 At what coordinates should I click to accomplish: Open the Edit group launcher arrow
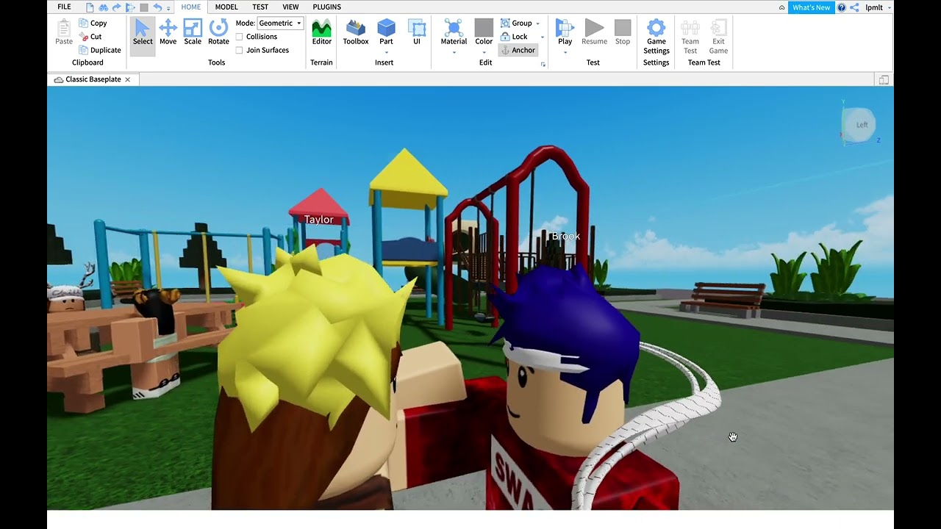pos(543,65)
